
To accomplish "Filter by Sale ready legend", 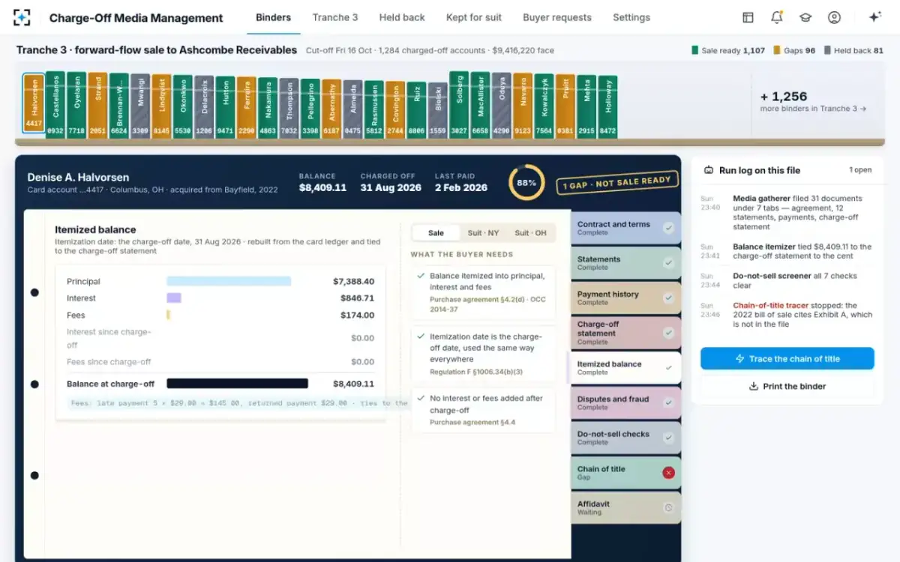I will (728, 51).
